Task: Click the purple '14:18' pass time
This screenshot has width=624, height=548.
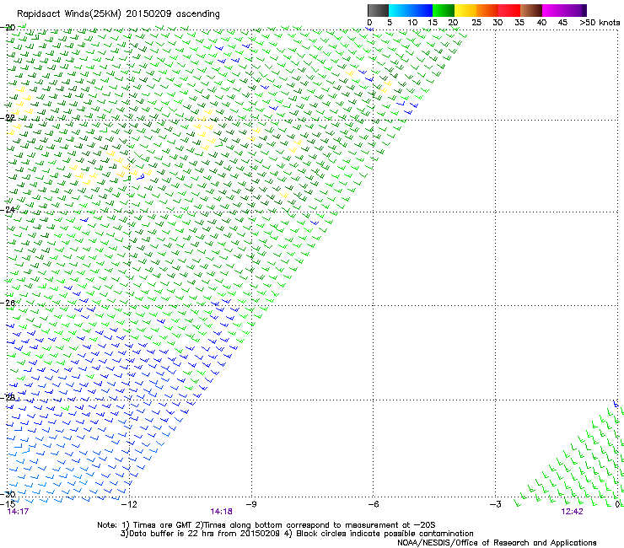Action: pos(221,512)
